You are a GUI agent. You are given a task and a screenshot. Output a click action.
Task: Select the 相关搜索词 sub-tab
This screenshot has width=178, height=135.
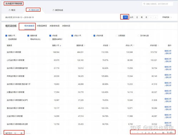coord(29,26)
